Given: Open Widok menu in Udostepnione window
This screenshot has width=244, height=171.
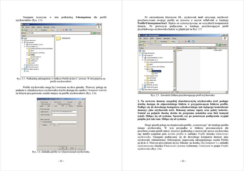Looking at the screenshot, I should click(152, 38).
